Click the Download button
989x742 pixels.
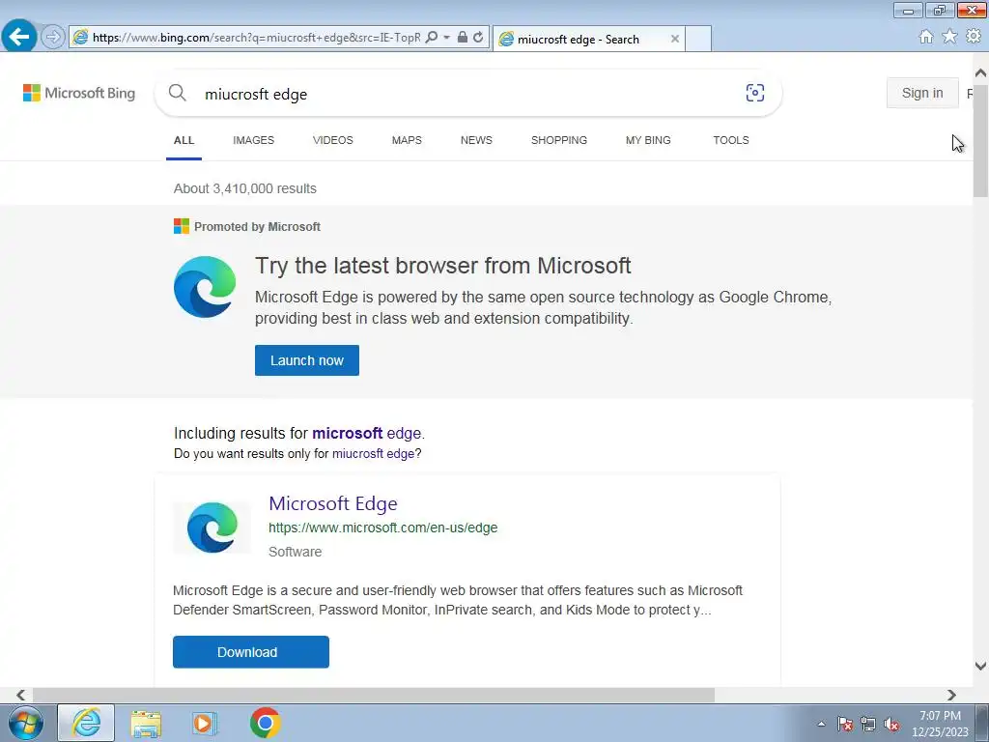click(x=251, y=652)
